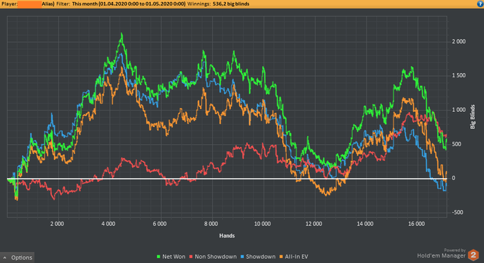Screen dimensions: 484x263
Task: Click the Non Showdown legend label
Action: (216, 257)
